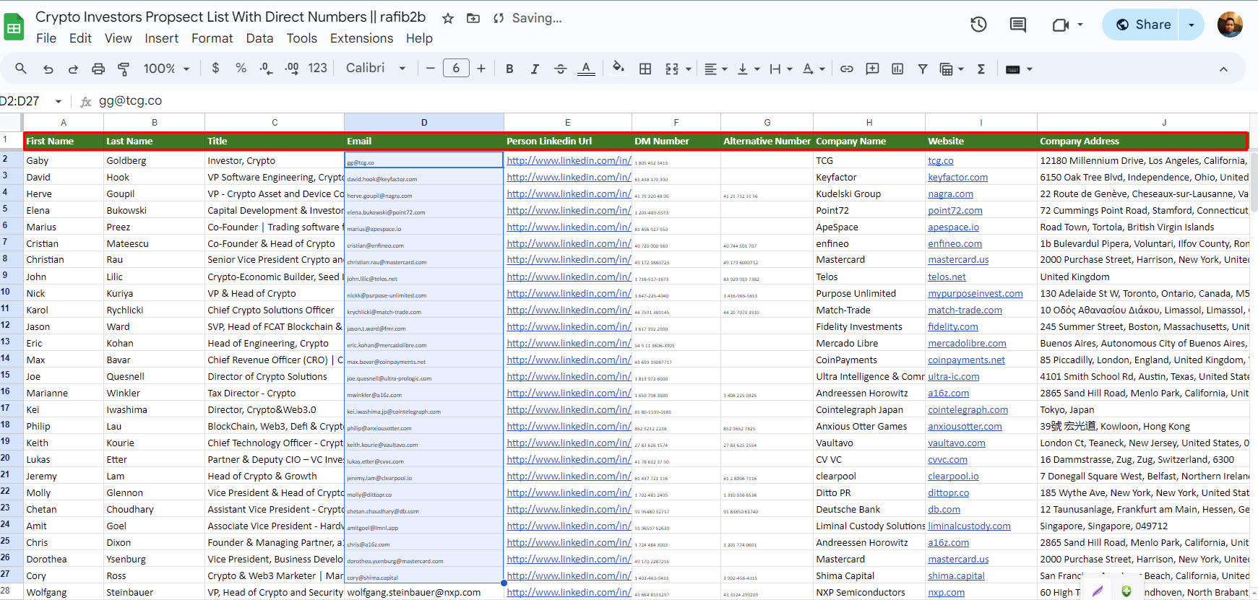Open the functions sigma menu
This screenshot has height=600, width=1258.
coord(981,69)
